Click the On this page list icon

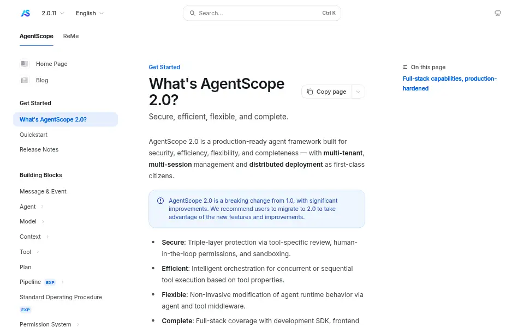[x=405, y=67]
